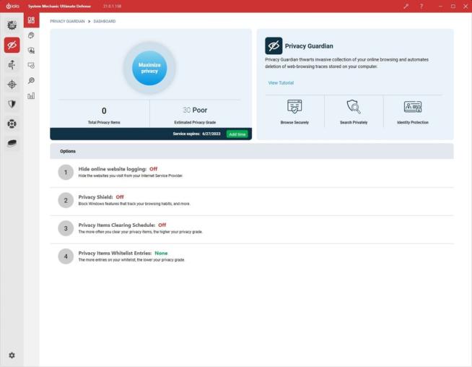Open the wrench tools icon in title bar
The height and width of the screenshot is (367, 472).
(x=406, y=6)
